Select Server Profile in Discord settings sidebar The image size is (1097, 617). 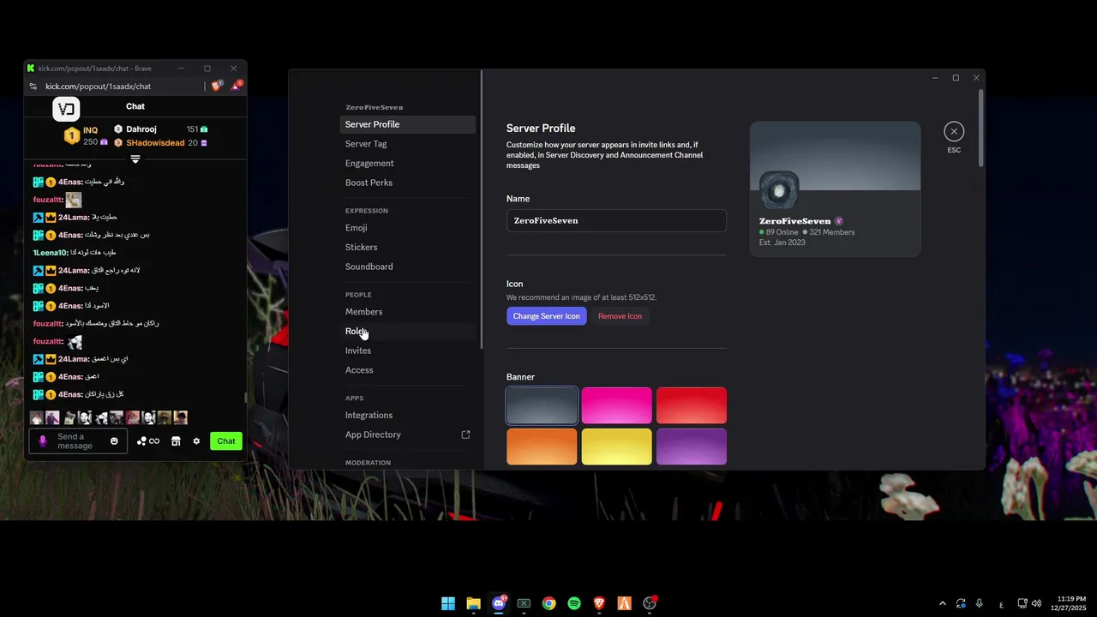pyautogui.click(x=408, y=124)
